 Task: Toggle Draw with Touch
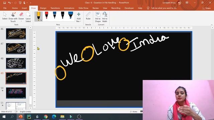[x=13, y=17]
